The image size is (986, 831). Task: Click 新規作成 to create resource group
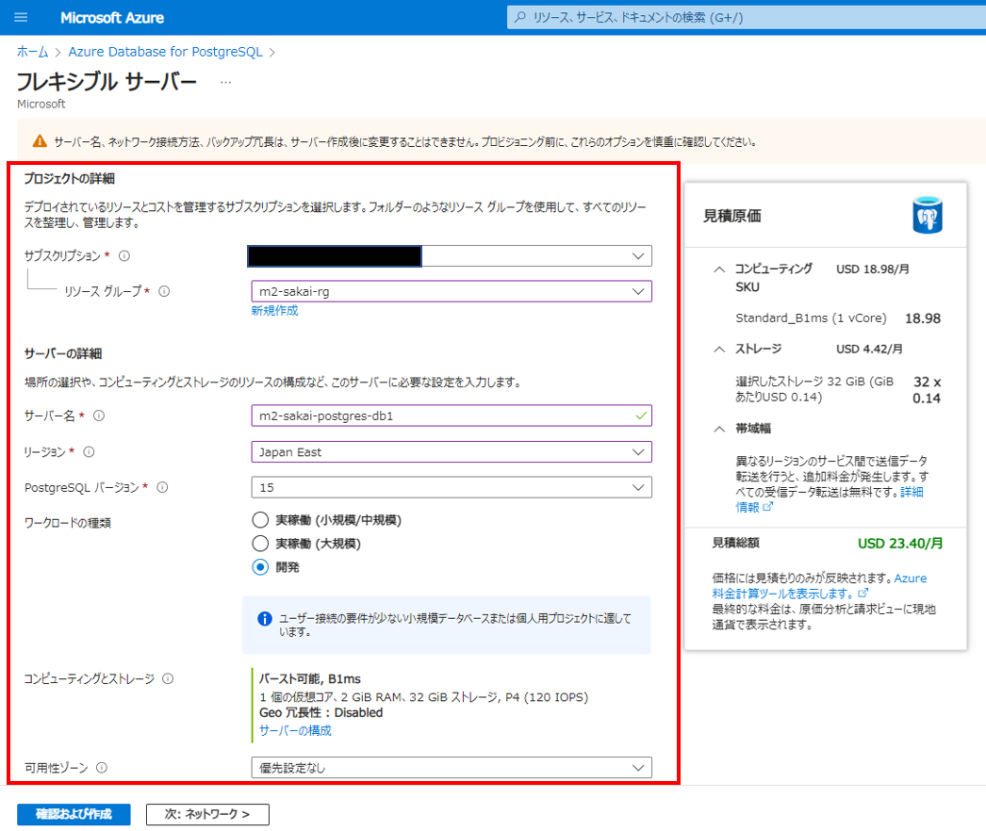tap(275, 311)
